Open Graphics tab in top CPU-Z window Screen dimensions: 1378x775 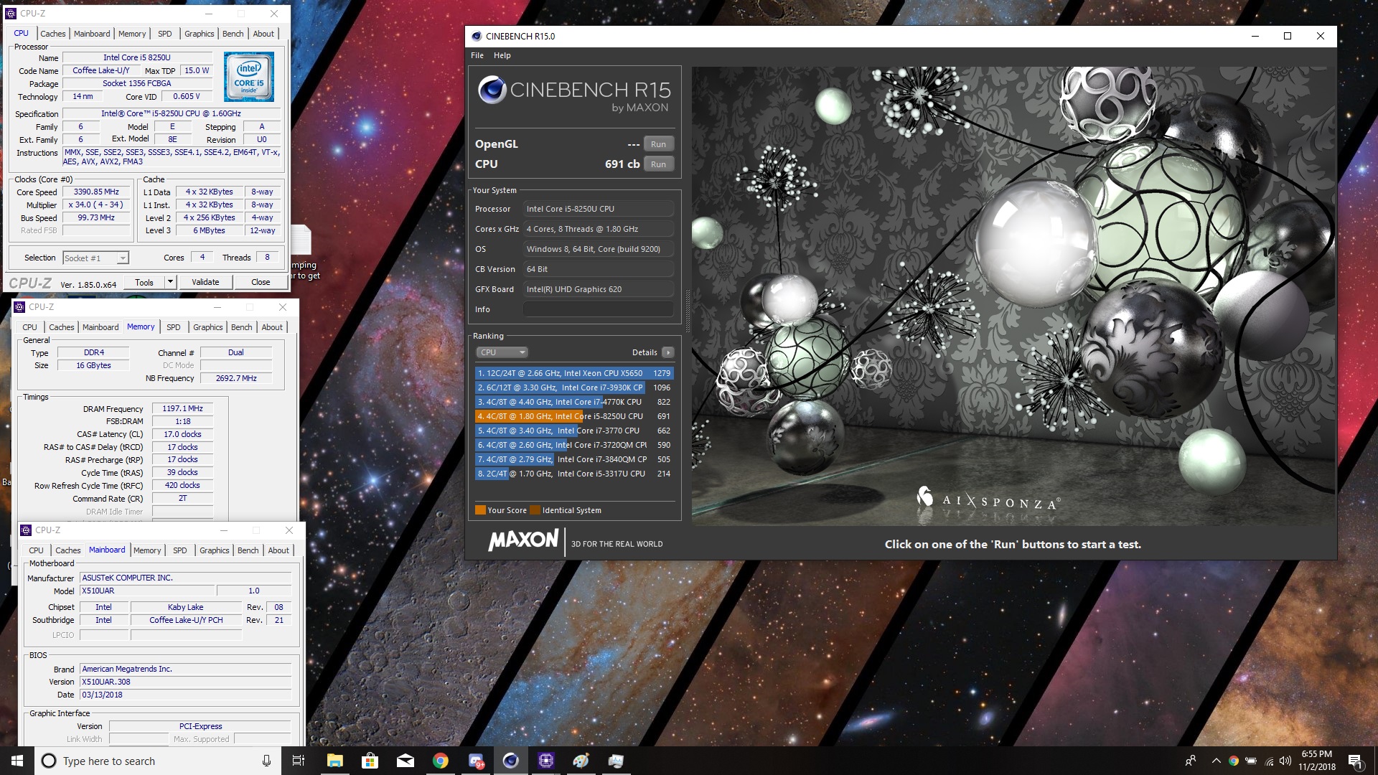[199, 34]
